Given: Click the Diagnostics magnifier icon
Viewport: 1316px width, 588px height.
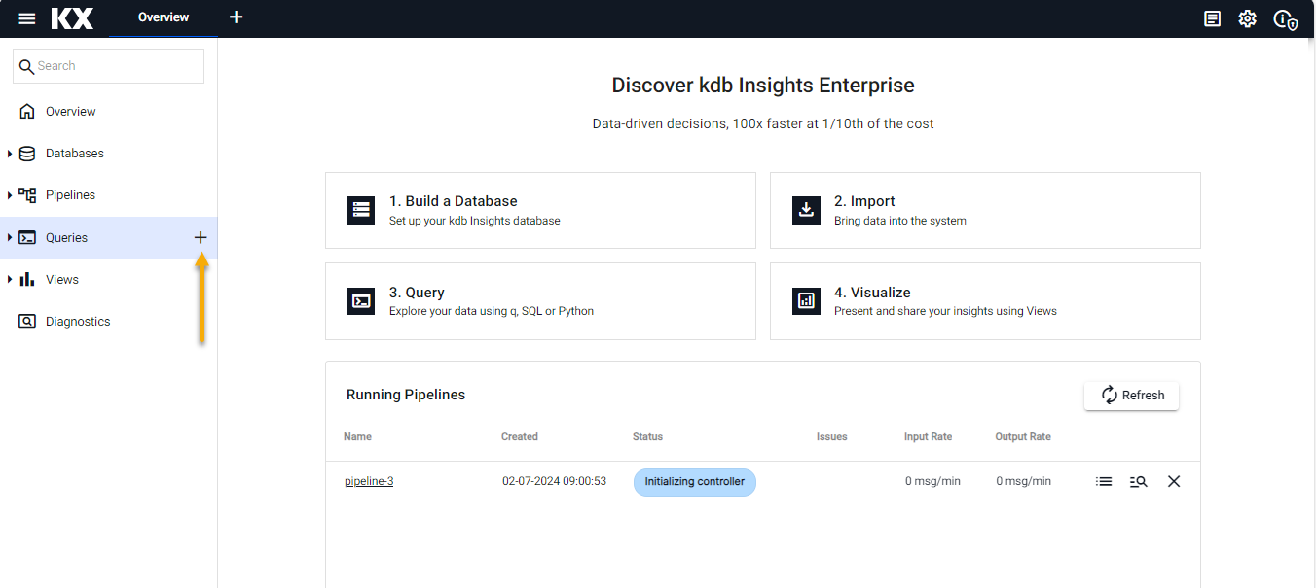Looking at the screenshot, I should coord(27,321).
